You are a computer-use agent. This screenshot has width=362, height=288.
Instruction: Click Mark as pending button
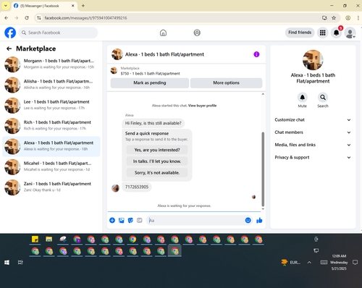pos(150,82)
